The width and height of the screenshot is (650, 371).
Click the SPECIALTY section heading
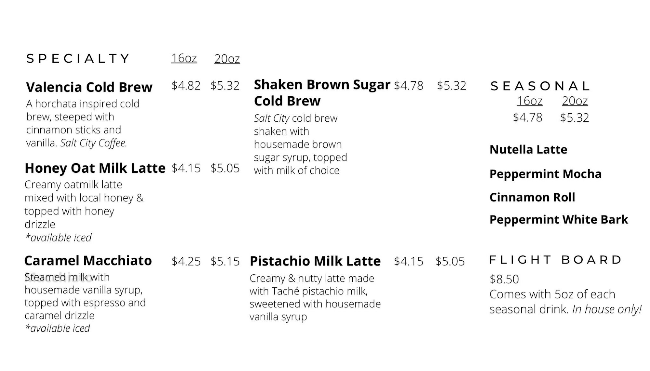pyautogui.click(x=78, y=59)
